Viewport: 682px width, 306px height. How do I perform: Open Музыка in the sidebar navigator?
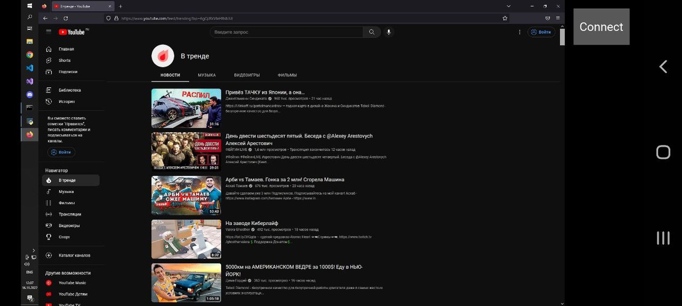(x=71, y=192)
